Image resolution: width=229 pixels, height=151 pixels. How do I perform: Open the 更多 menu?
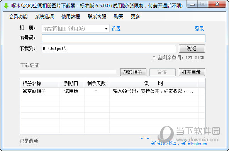pyautogui.click(x=136, y=16)
